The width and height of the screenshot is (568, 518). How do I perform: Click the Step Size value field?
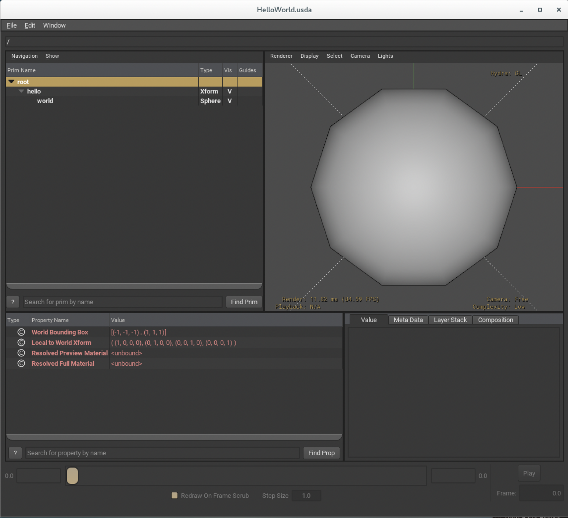pos(306,496)
